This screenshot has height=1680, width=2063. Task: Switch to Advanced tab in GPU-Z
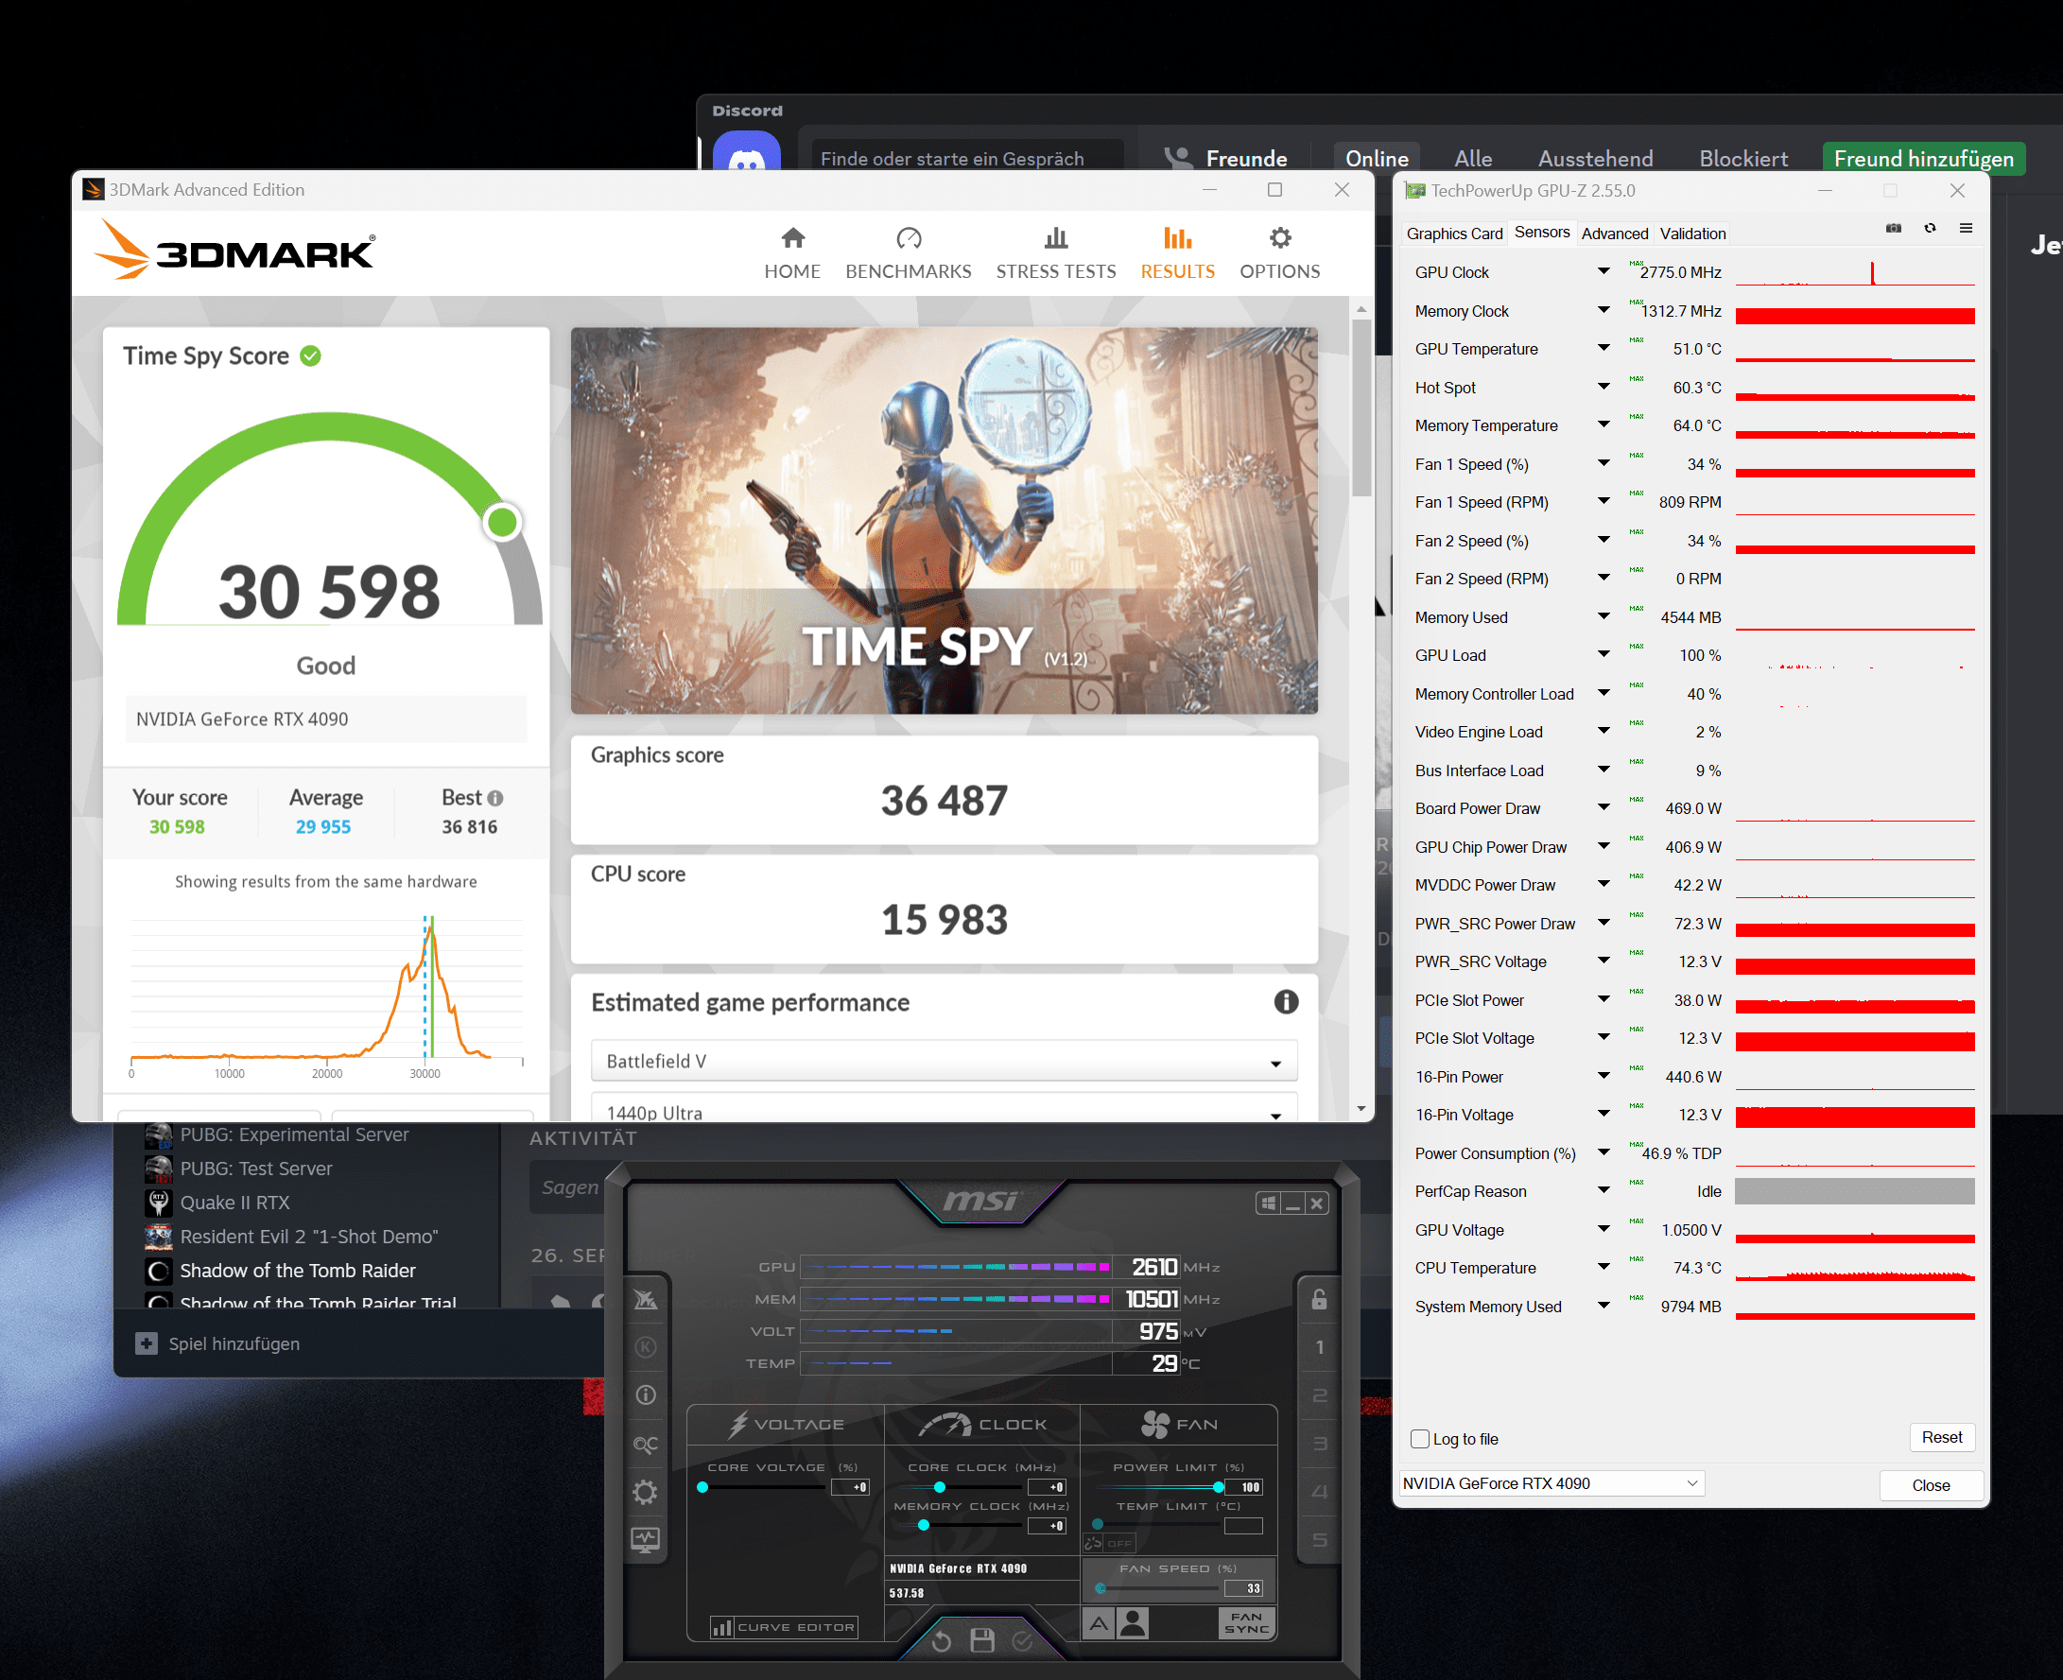click(1614, 234)
